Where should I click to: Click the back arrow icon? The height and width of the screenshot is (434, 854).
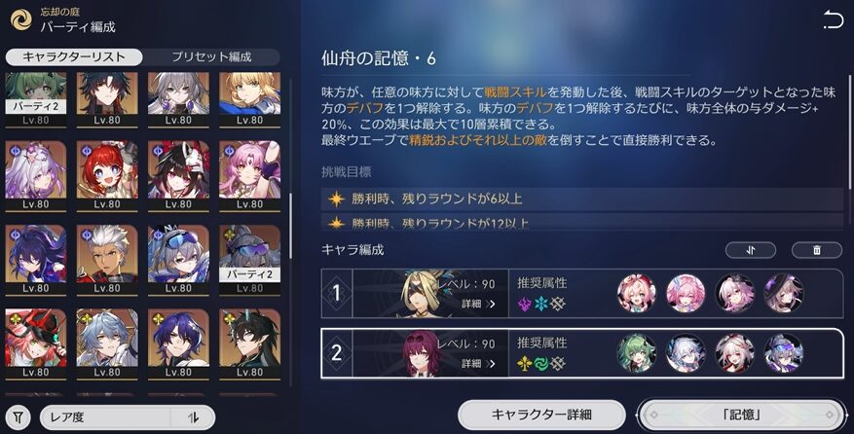click(x=834, y=19)
